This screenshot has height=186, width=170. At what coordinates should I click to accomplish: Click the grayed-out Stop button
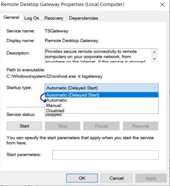[62, 126]
